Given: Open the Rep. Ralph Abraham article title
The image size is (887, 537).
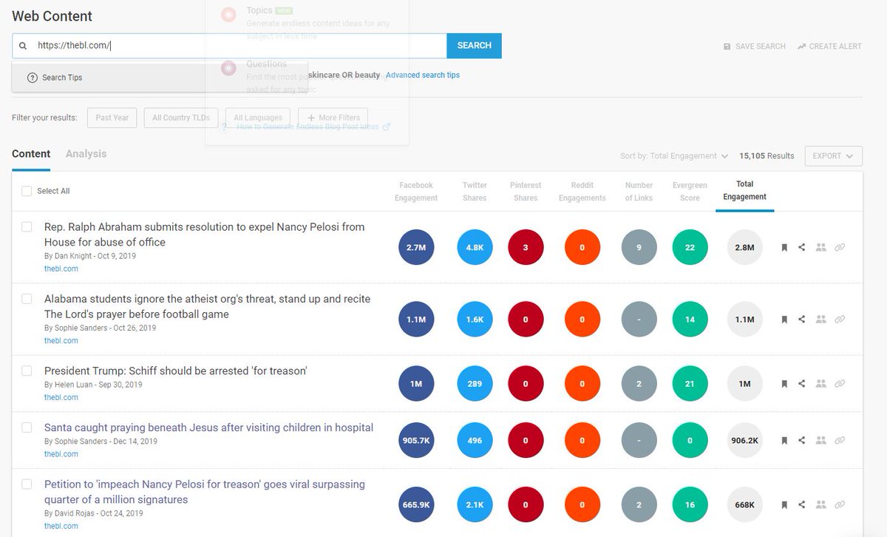Looking at the screenshot, I should [x=204, y=234].
